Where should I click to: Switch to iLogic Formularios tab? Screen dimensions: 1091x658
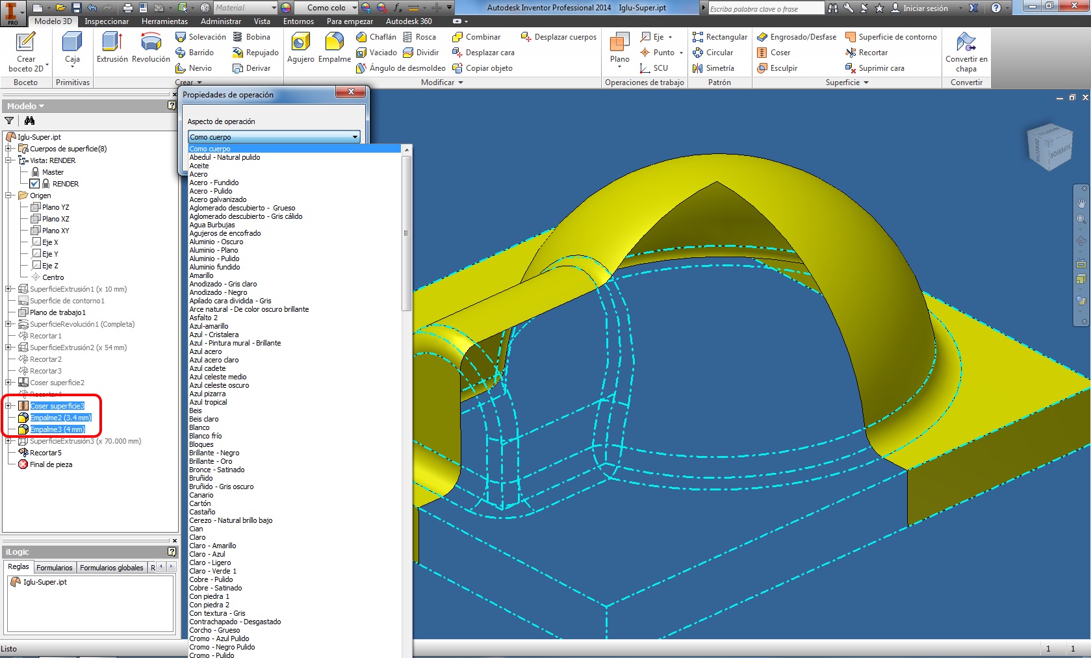click(x=55, y=568)
